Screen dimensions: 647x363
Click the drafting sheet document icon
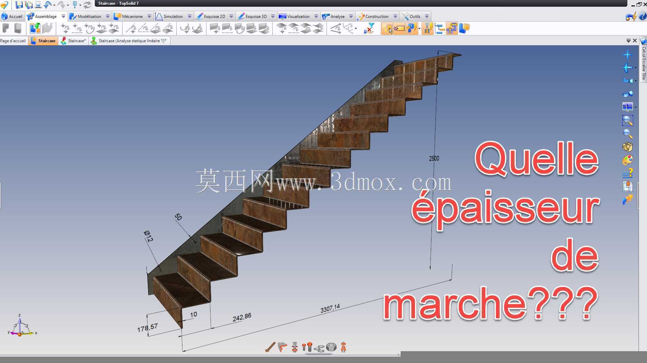point(627,186)
